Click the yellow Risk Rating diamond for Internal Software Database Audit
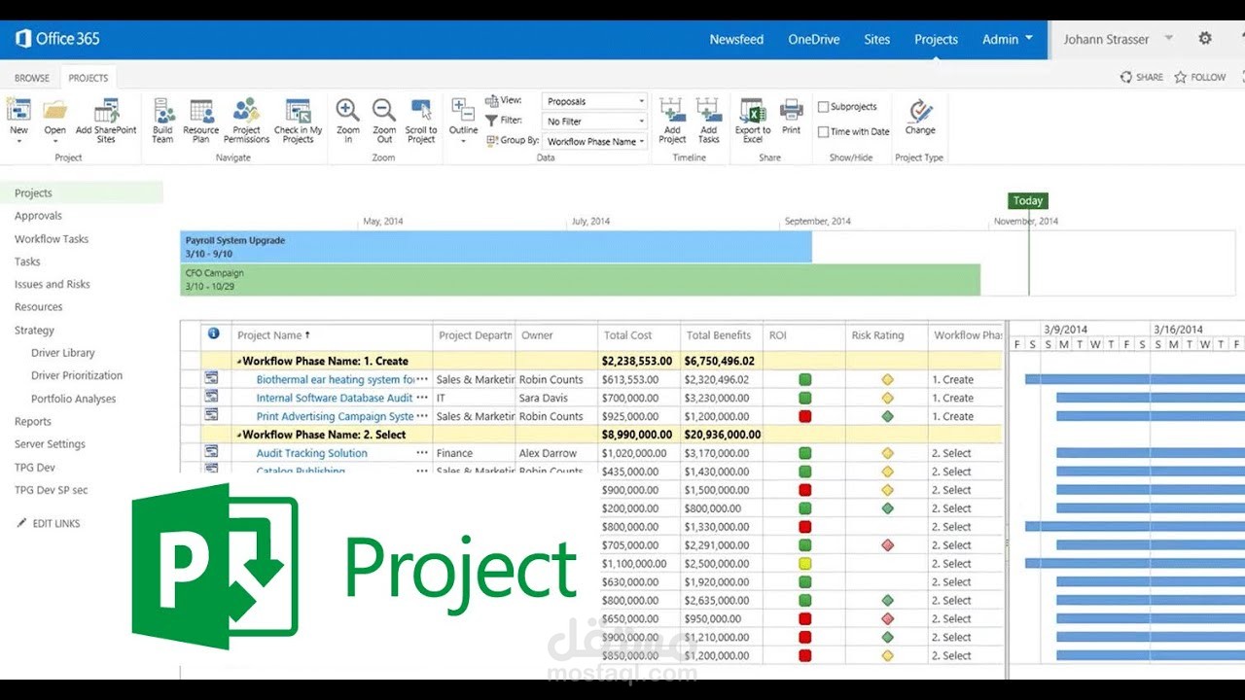 pos(887,398)
